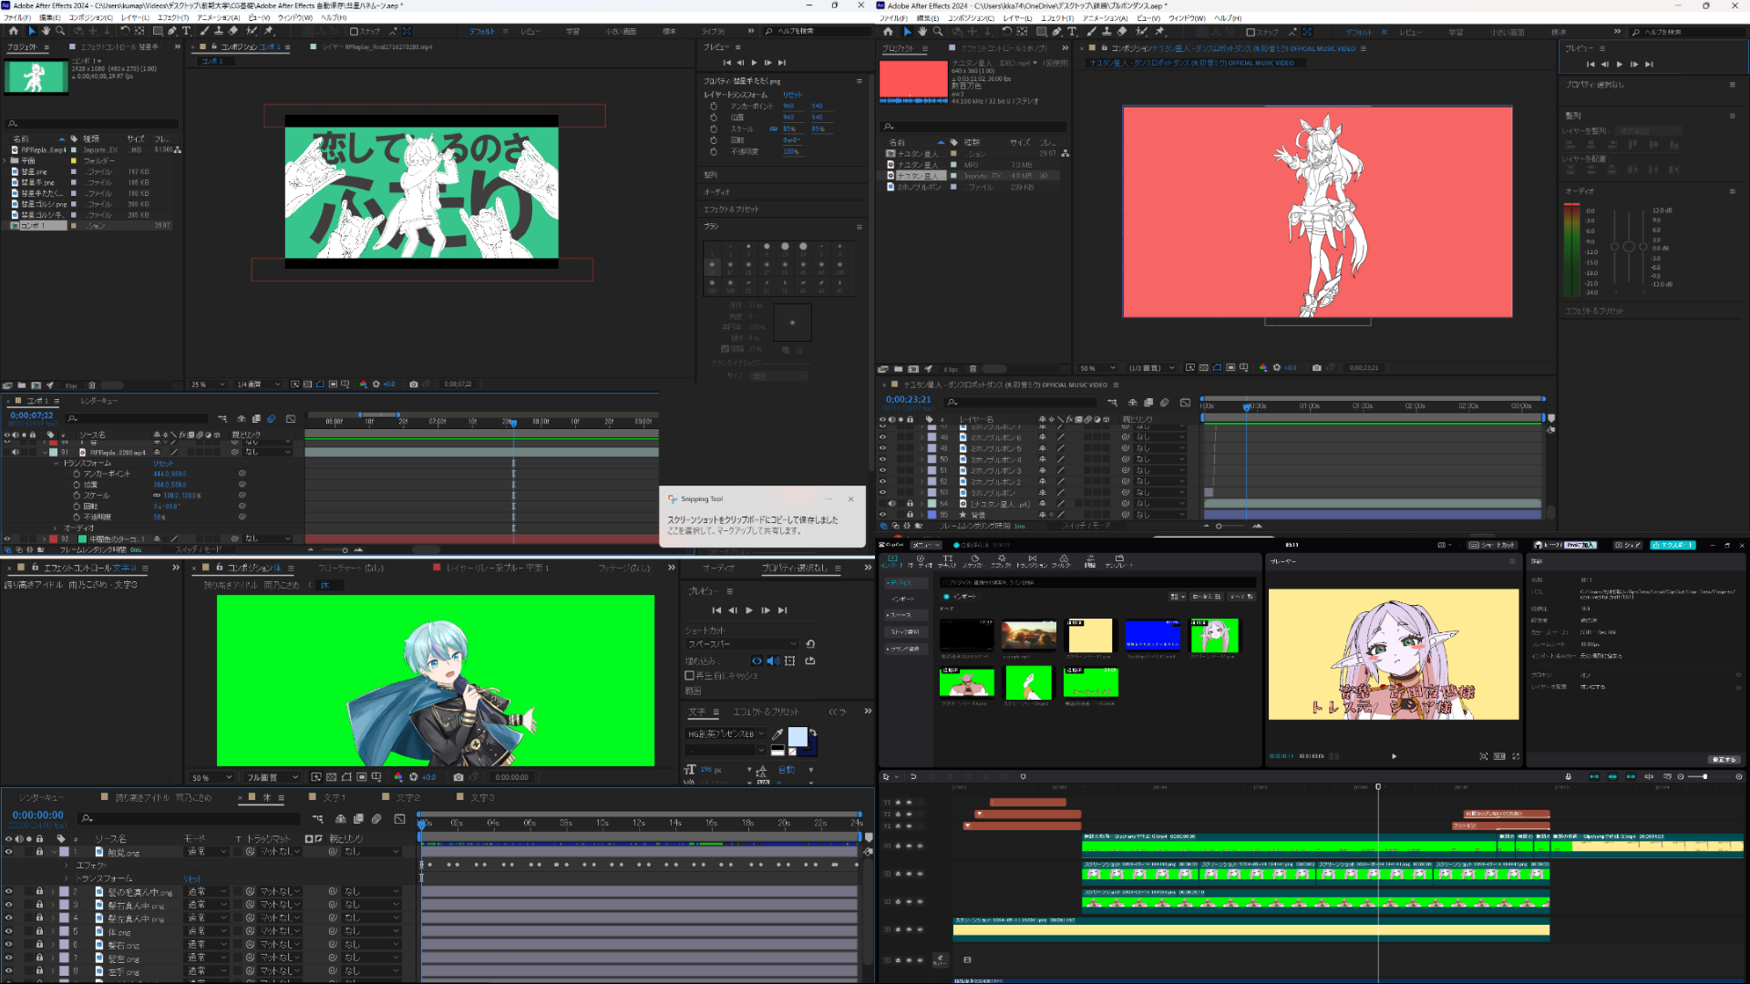
Task: Open the spacebar shortcut dropdown in bottom-left preview panel
Action: 742,644
